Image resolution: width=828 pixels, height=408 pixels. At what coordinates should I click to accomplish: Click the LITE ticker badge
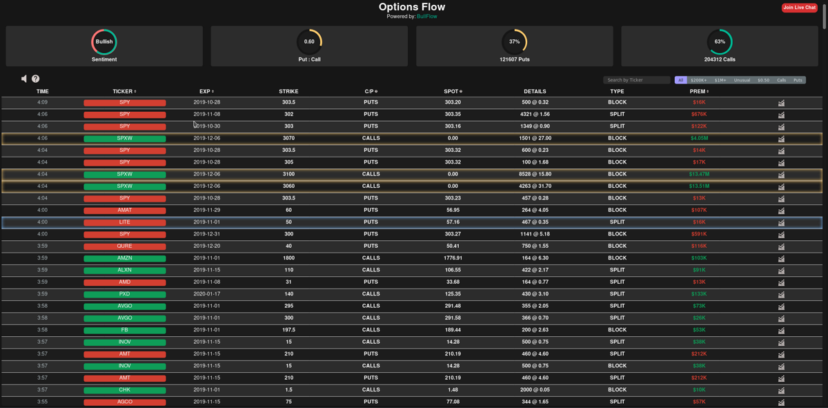click(x=125, y=222)
